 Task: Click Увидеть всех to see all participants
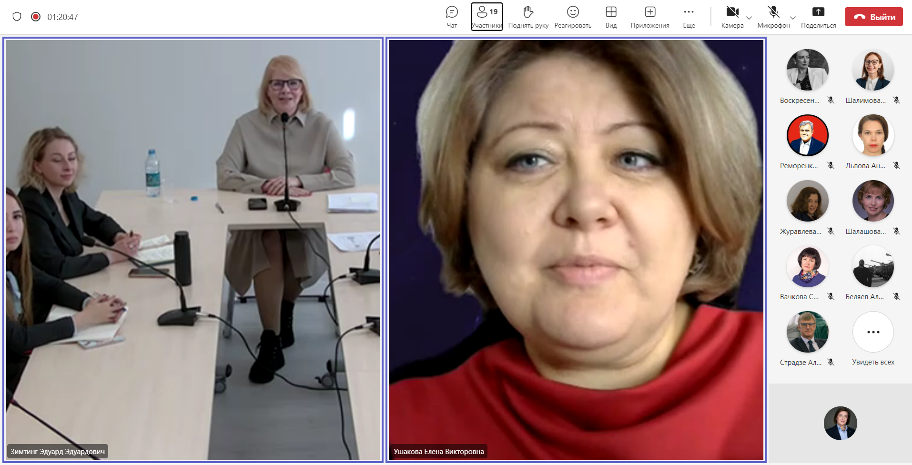click(x=873, y=333)
